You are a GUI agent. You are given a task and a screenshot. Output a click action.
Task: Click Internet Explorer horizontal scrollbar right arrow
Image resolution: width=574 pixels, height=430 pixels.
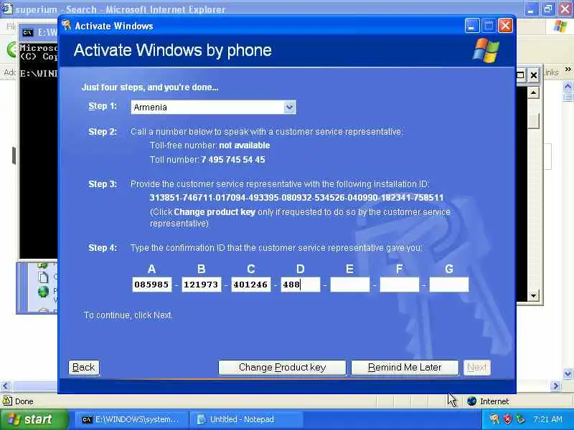point(556,386)
